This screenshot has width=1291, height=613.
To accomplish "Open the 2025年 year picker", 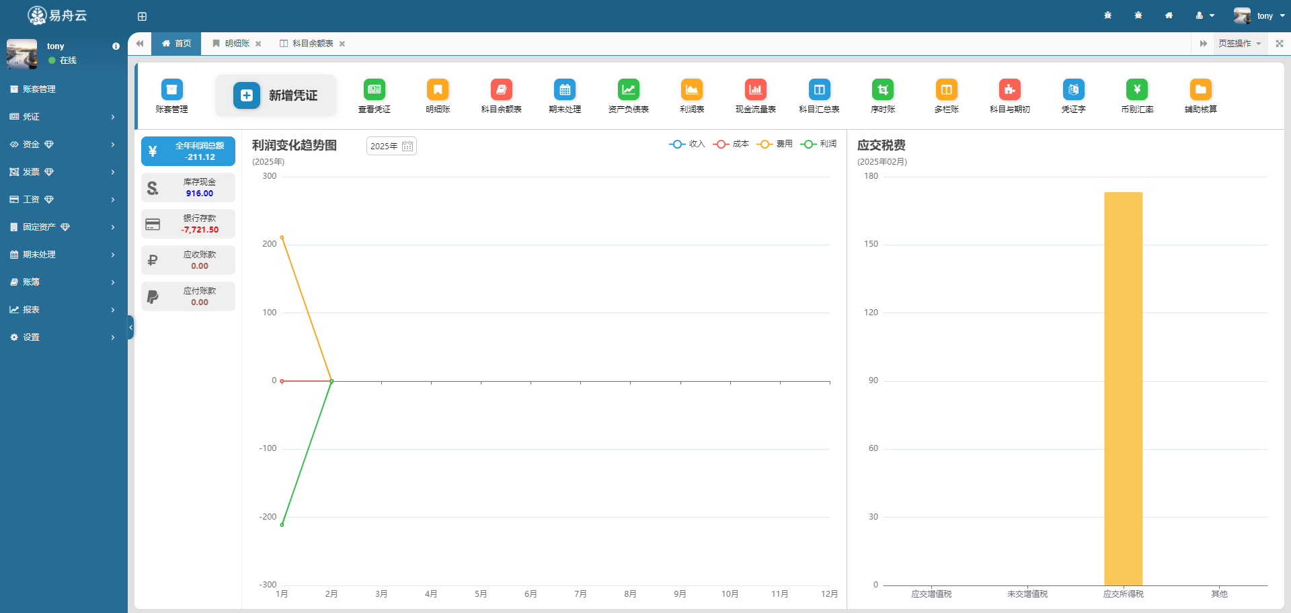I will tap(391, 146).
